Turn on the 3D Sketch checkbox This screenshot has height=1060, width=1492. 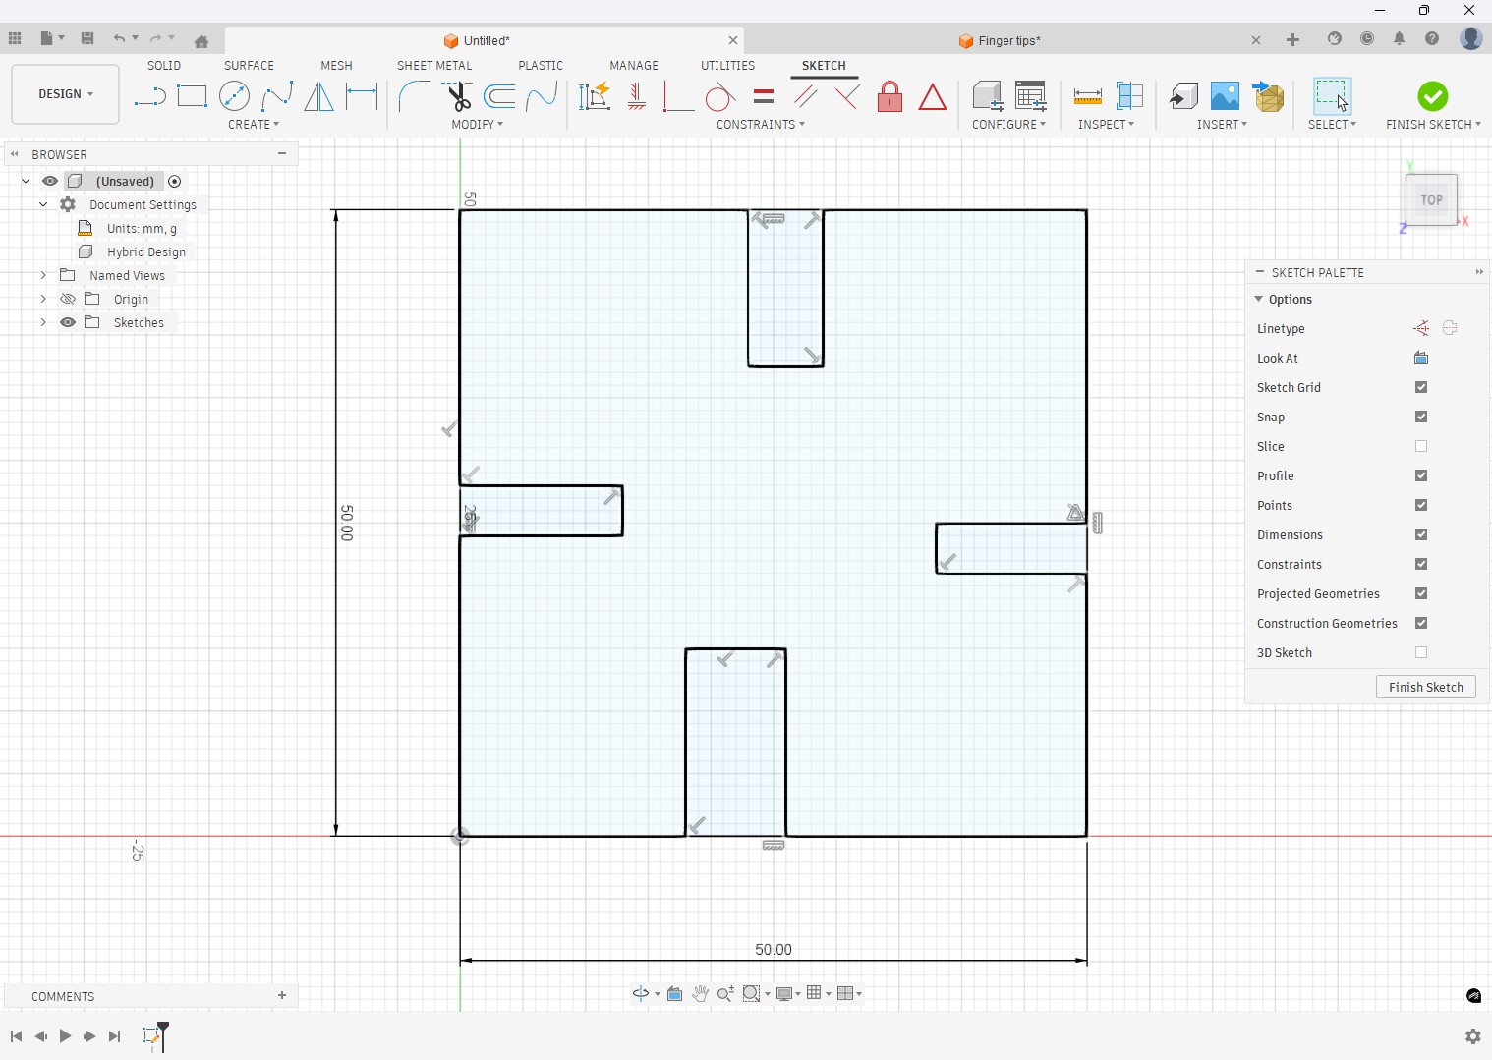tap(1421, 652)
